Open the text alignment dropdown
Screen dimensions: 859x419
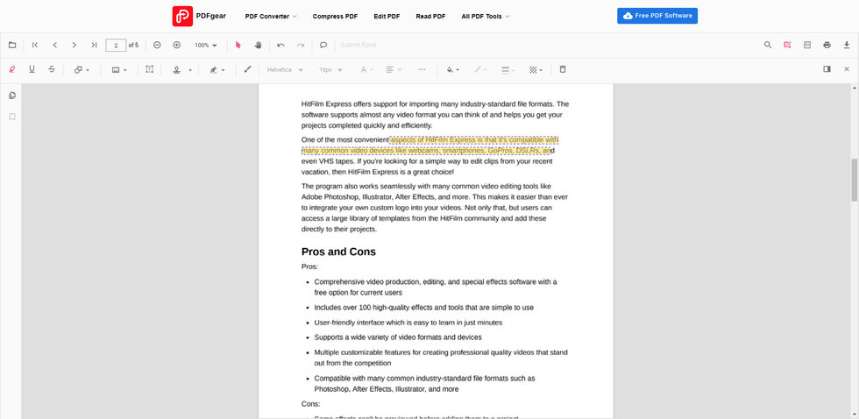pos(394,69)
